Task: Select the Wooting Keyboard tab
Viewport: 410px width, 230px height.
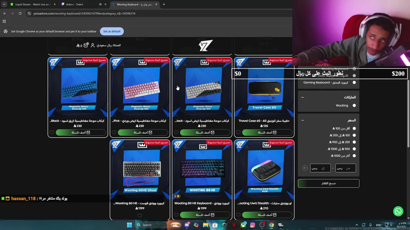Action: tap(135, 4)
